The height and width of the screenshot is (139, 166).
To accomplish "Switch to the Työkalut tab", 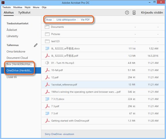I will pyautogui.click(x=24, y=13).
